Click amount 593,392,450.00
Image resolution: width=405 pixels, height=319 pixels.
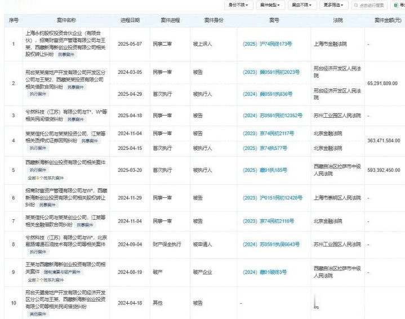click(x=384, y=170)
